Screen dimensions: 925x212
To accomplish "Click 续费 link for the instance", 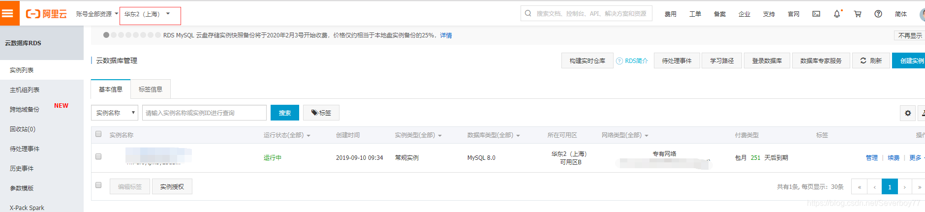I will point(894,158).
